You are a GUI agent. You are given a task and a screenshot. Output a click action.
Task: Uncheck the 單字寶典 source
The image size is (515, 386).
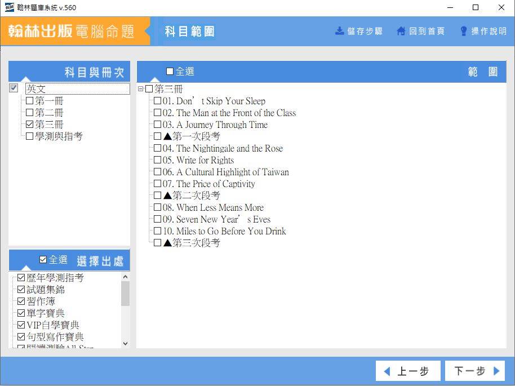(x=21, y=313)
